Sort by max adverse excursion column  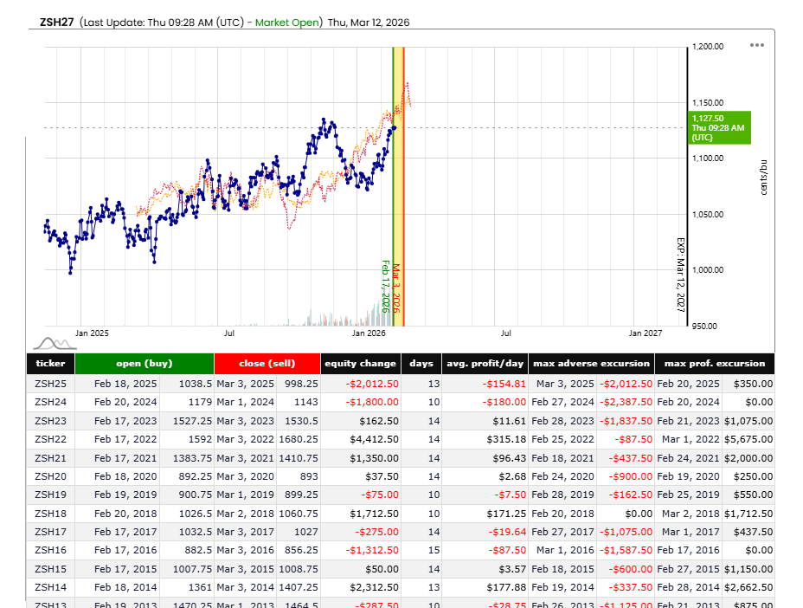pyautogui.click(x=591, y=363)
